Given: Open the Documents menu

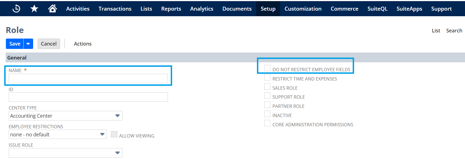Looking at the screenshot, I should (237, 9).
